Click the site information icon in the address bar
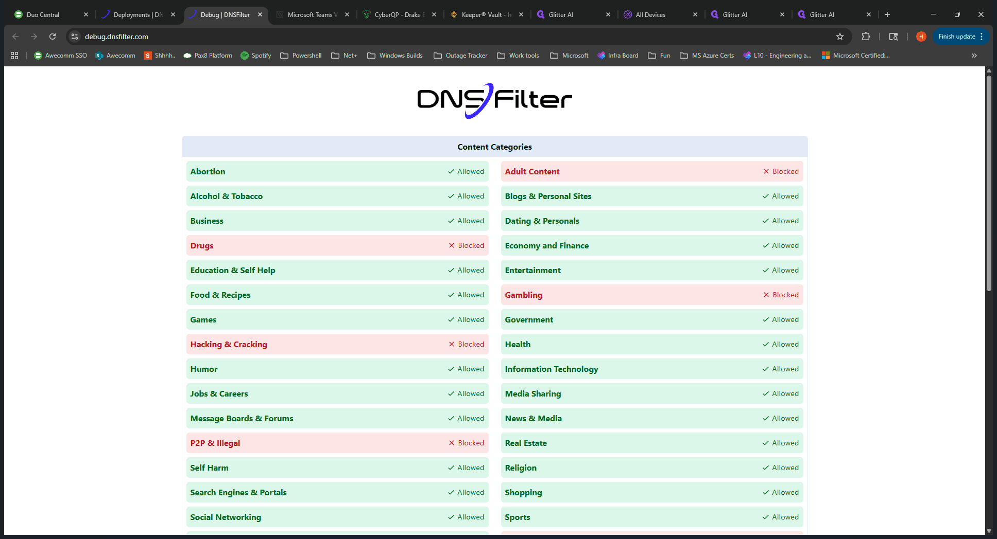This screenshot has height=539, width=997. coord(75,37)
